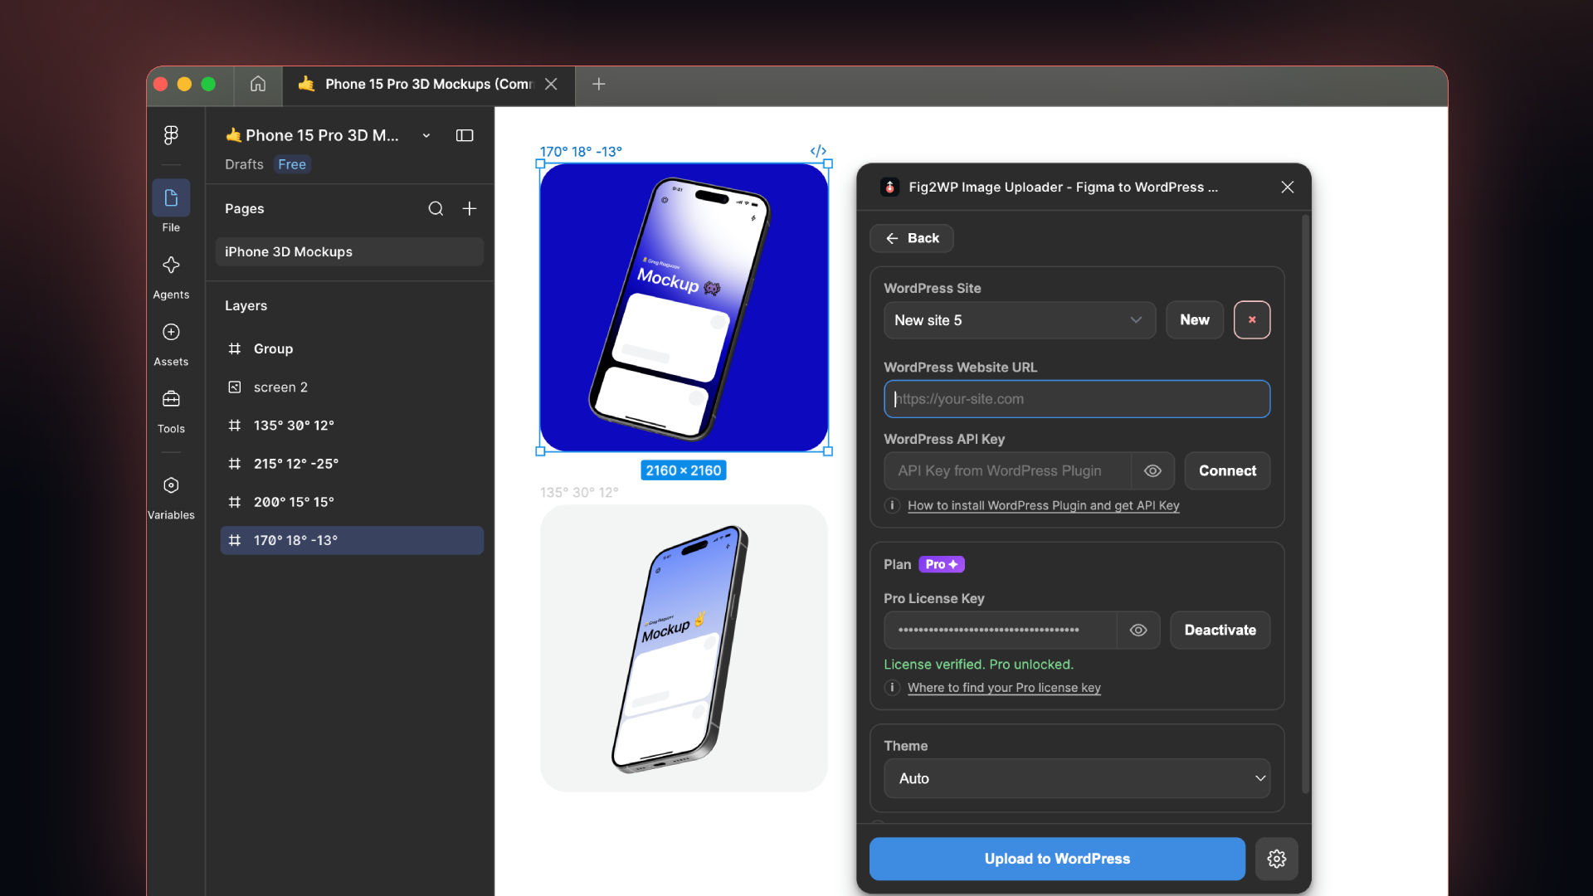
Task: Click the frame icon of 200° 15° 15° layer
Action: 235,503
